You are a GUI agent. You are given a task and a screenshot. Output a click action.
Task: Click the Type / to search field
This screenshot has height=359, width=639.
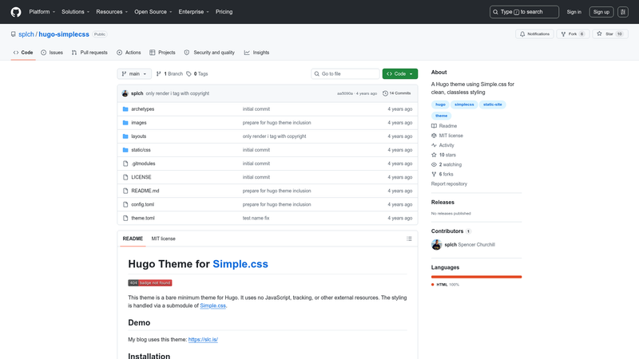pyautogui.click(x=524, y=12)
